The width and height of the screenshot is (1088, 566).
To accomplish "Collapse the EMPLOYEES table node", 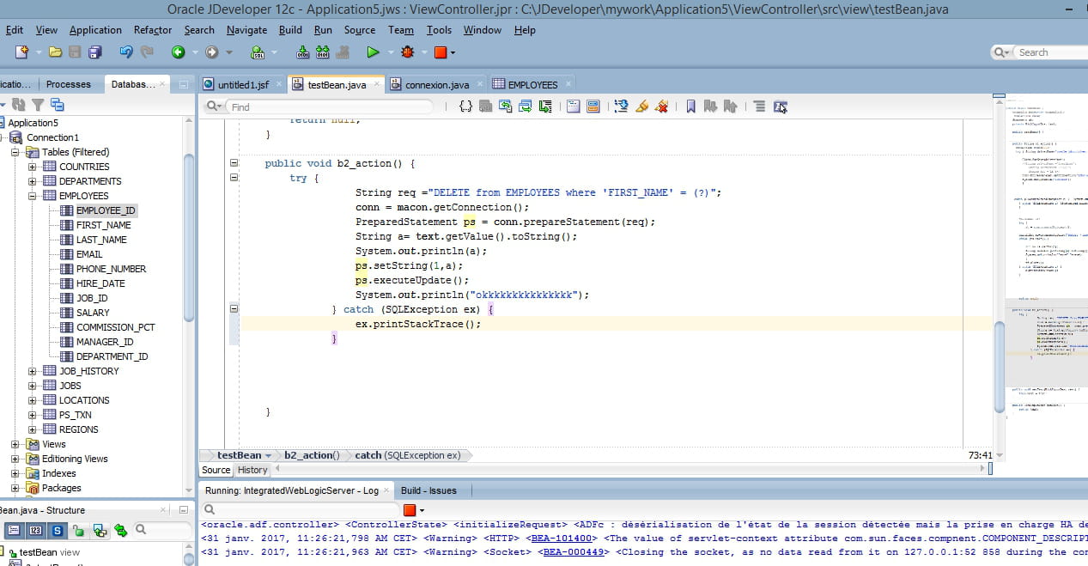I will (33, 196).
